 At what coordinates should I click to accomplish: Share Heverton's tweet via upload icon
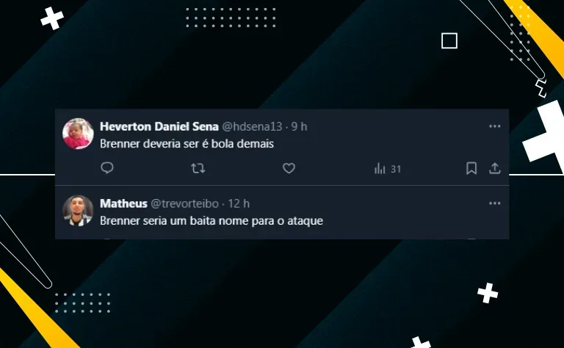tap(494, 168)
